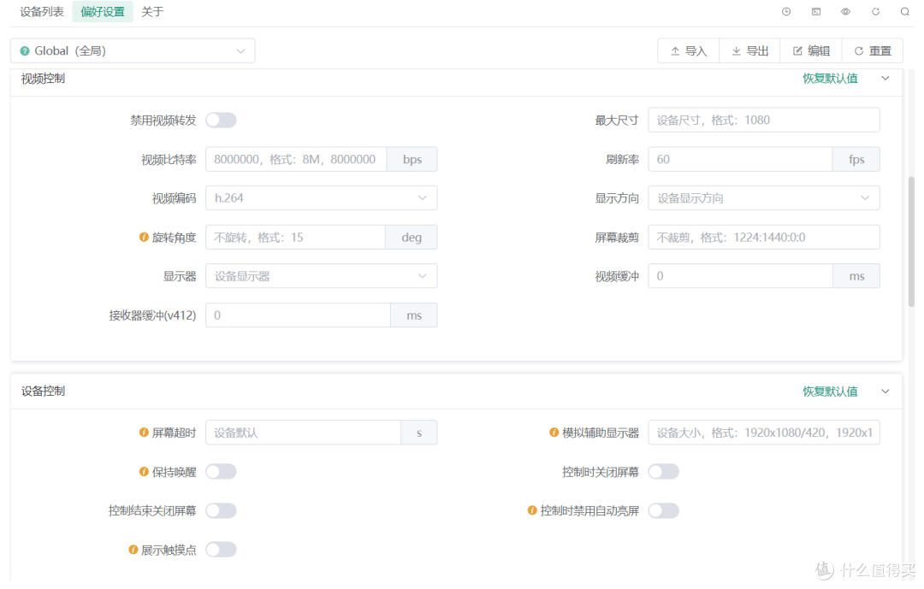924x589 pixels.
Task: Click the info icon beside 屏幕超时
Action: pyautogui.click(x=144, y=433)
